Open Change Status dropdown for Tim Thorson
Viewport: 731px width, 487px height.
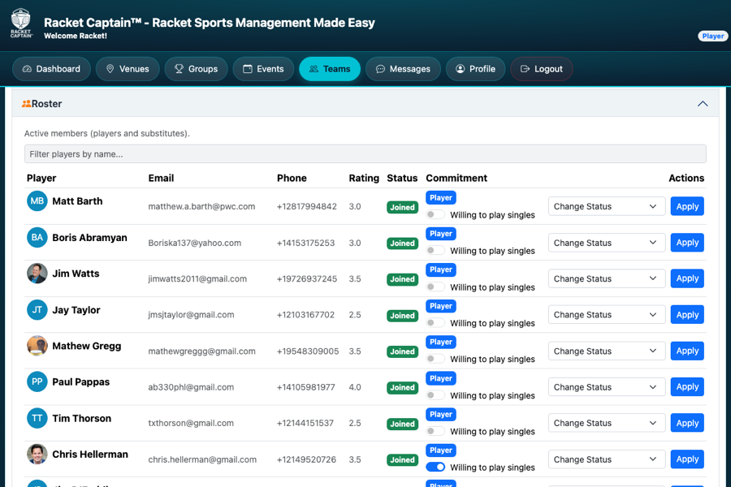pyautogui.click(x=606, y=423)
